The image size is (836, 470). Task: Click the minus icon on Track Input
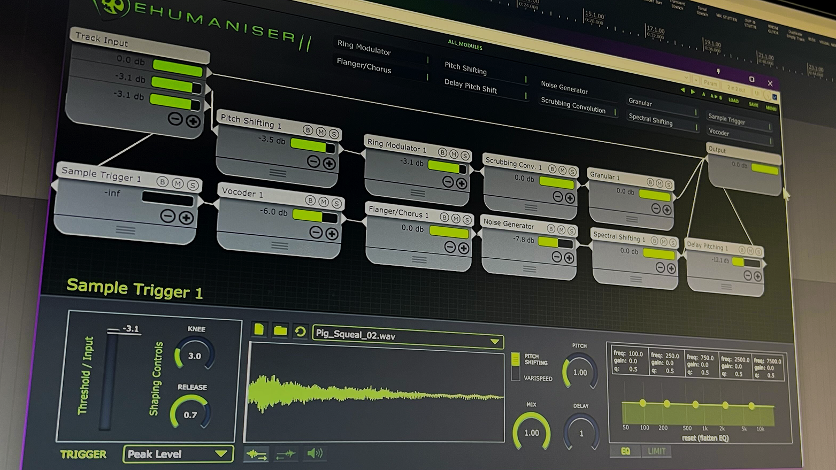175,118
